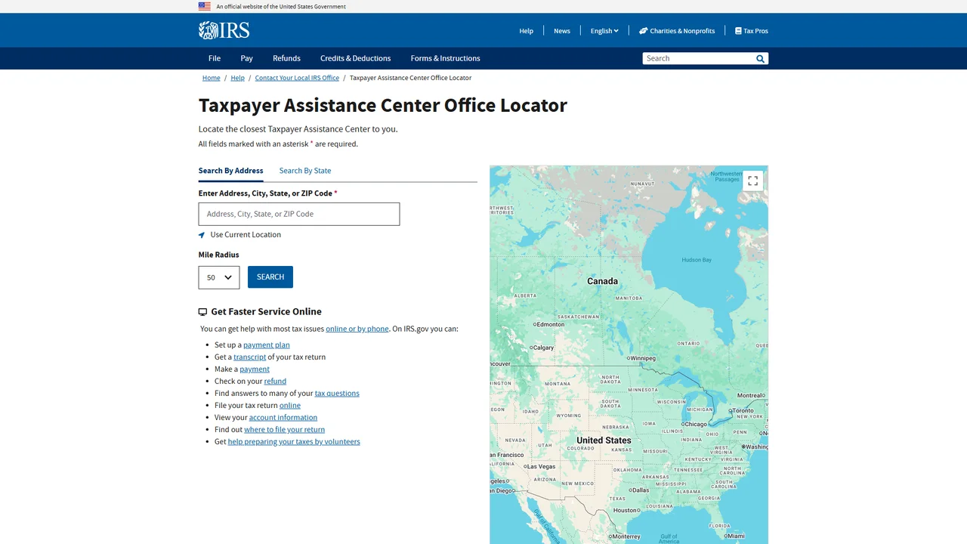Follow the Make a payment link

255,369
